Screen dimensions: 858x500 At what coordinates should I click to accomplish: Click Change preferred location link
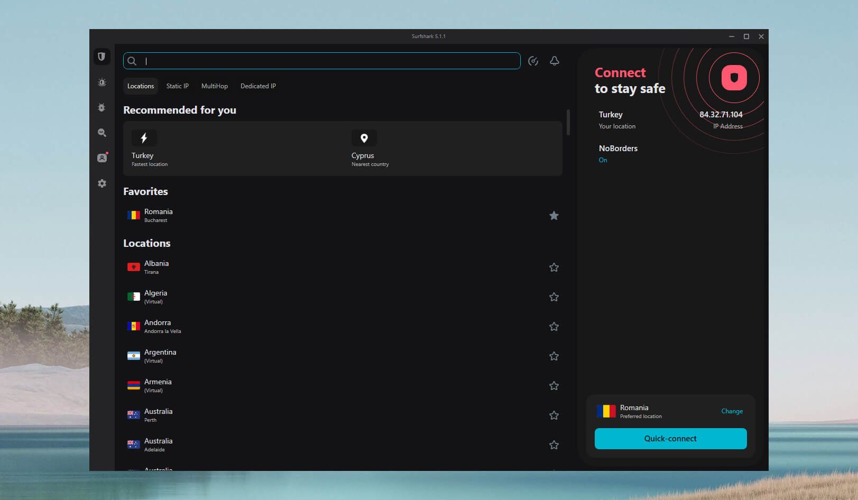[732, 411]
